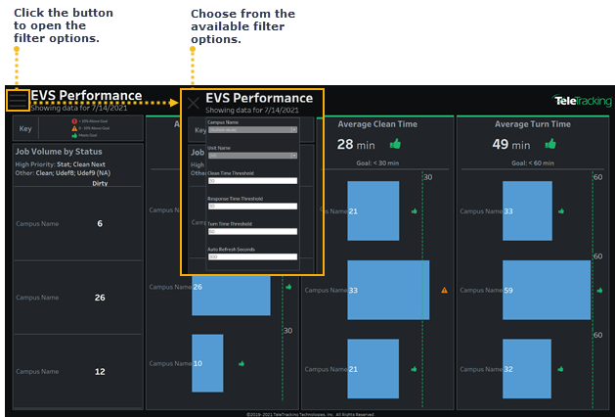
Task: Click thumbs-up next to Turn Time bar 32
Action: [560, 369]
